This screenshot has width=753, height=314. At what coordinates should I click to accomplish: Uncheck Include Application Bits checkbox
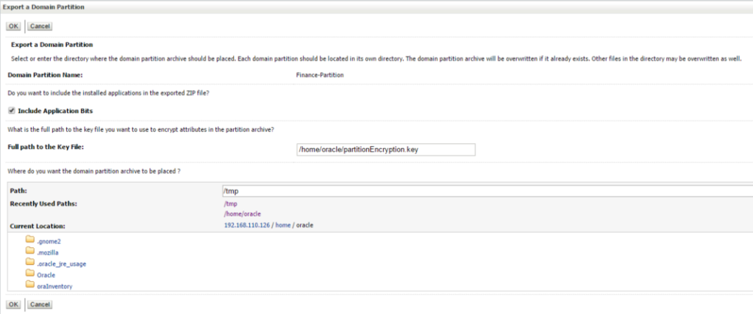11,111
